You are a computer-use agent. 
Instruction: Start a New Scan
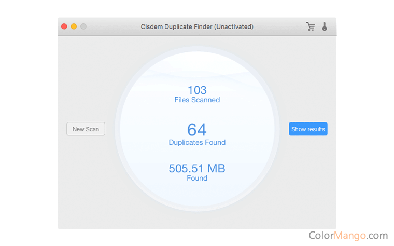point(86,129)
